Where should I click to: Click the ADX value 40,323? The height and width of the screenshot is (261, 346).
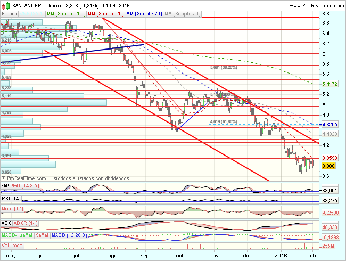pyautogui.click(x=329, y=227)
